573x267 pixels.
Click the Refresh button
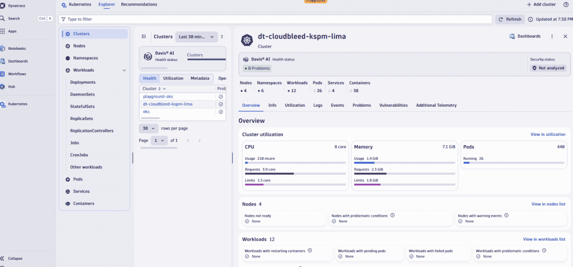(510, 20)
